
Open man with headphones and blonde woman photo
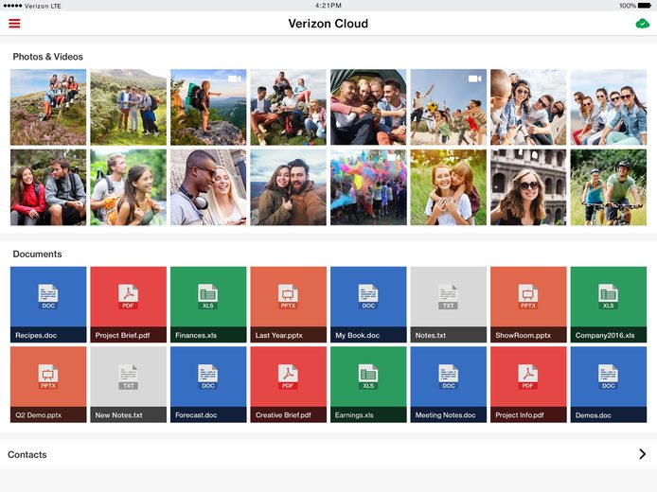click(x=208, y=187)
